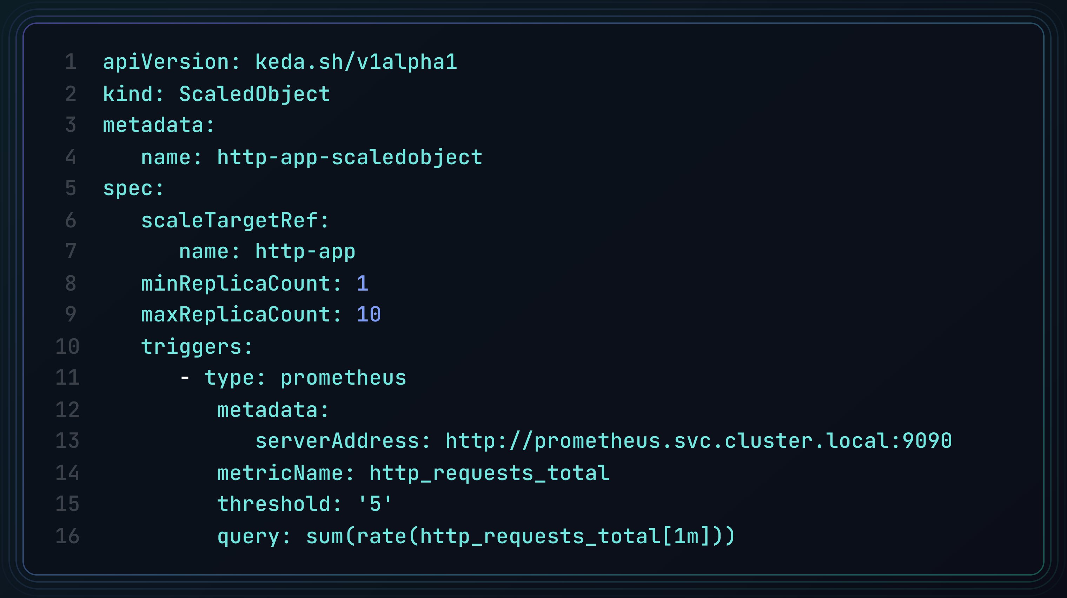Viewport: 1067px width, 598px height.
Task: Click the sum(rate(...)) query expression
Action: (520, 536)
